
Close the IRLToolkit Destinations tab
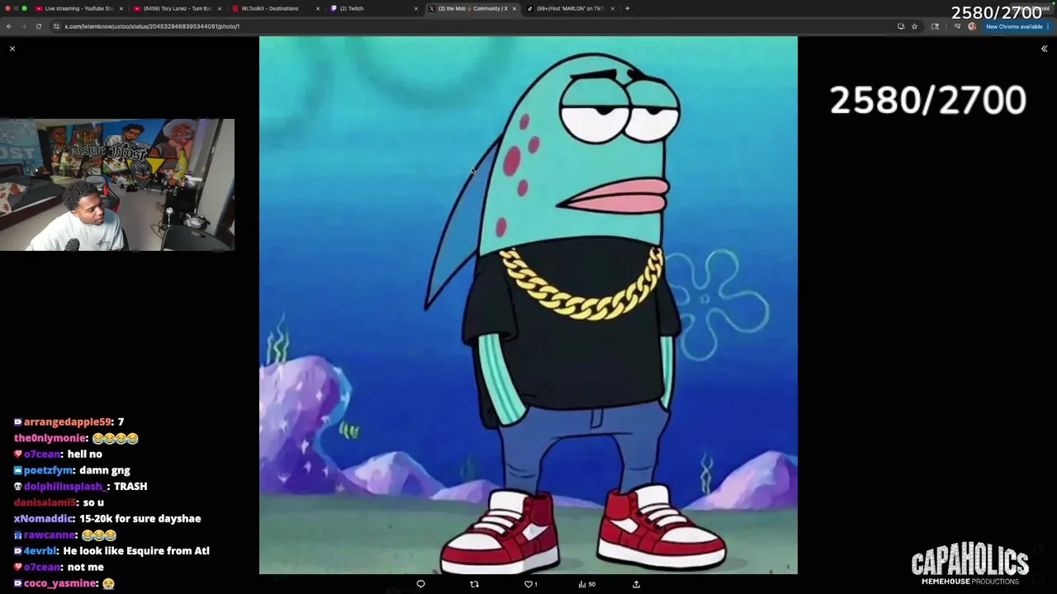318,8
